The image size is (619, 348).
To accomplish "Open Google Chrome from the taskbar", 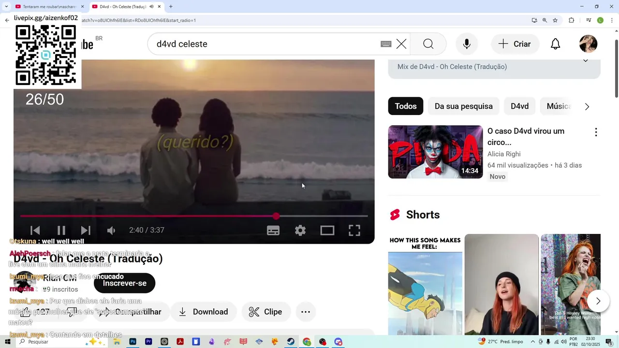I will point(307,342).
